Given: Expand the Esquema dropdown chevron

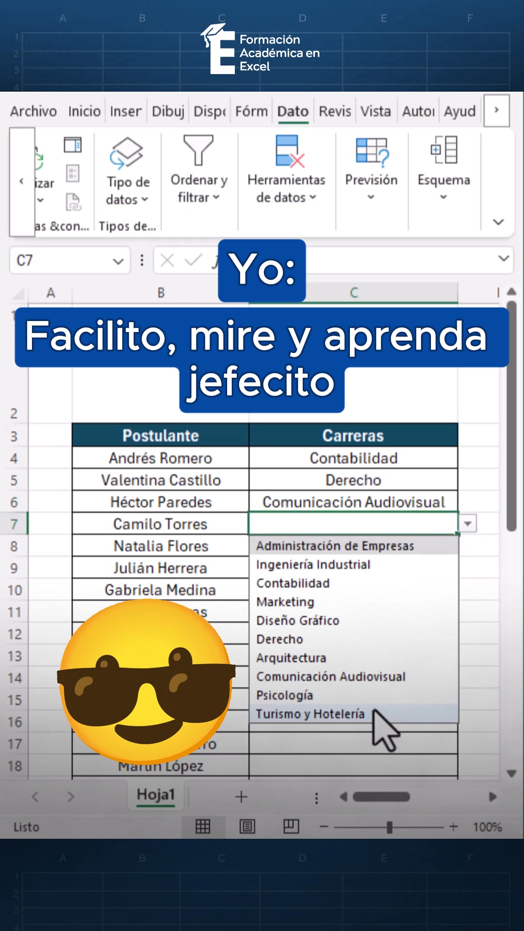Looking at the screenshot, I should tap(443, 197).
